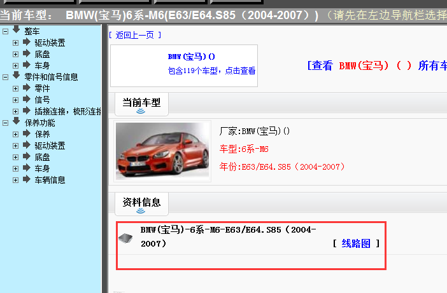Image resolution: width=447 pixels, height=293 pixels.
Task: Click arrow icon beside 底盘 under 整车
Action: [x=27, y=53]
